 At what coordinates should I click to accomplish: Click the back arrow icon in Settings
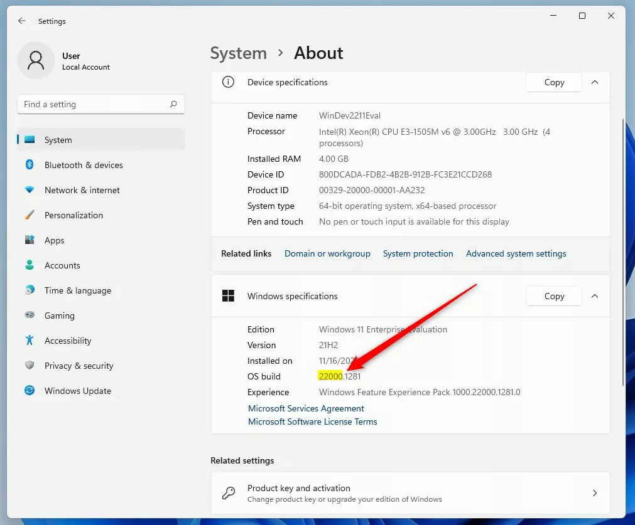[x=22, y=21]
